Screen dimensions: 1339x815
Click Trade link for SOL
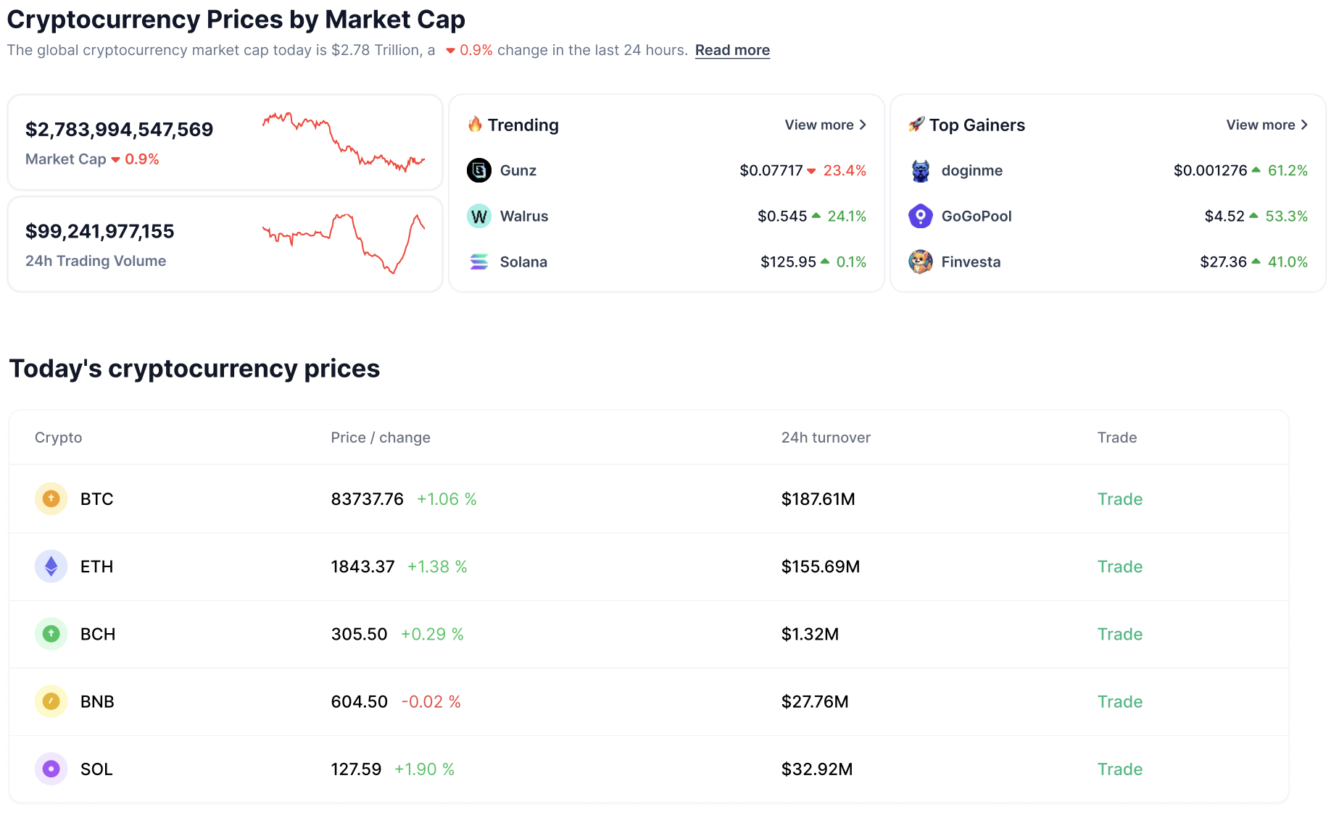(x=1119, y=769)
